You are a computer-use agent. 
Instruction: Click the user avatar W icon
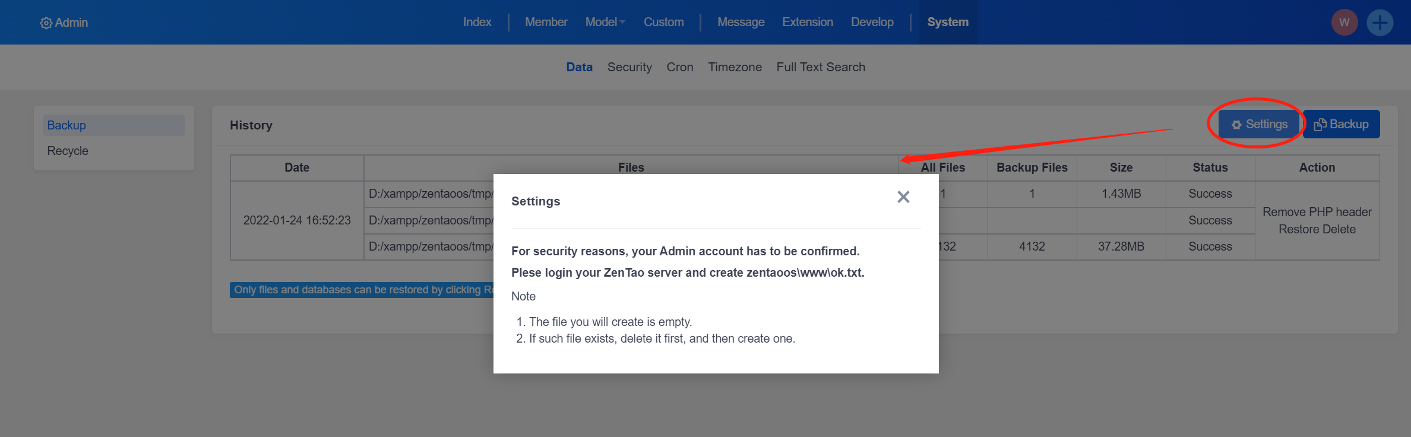(x=1344, y=23)
